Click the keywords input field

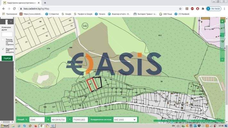[7, 34]
